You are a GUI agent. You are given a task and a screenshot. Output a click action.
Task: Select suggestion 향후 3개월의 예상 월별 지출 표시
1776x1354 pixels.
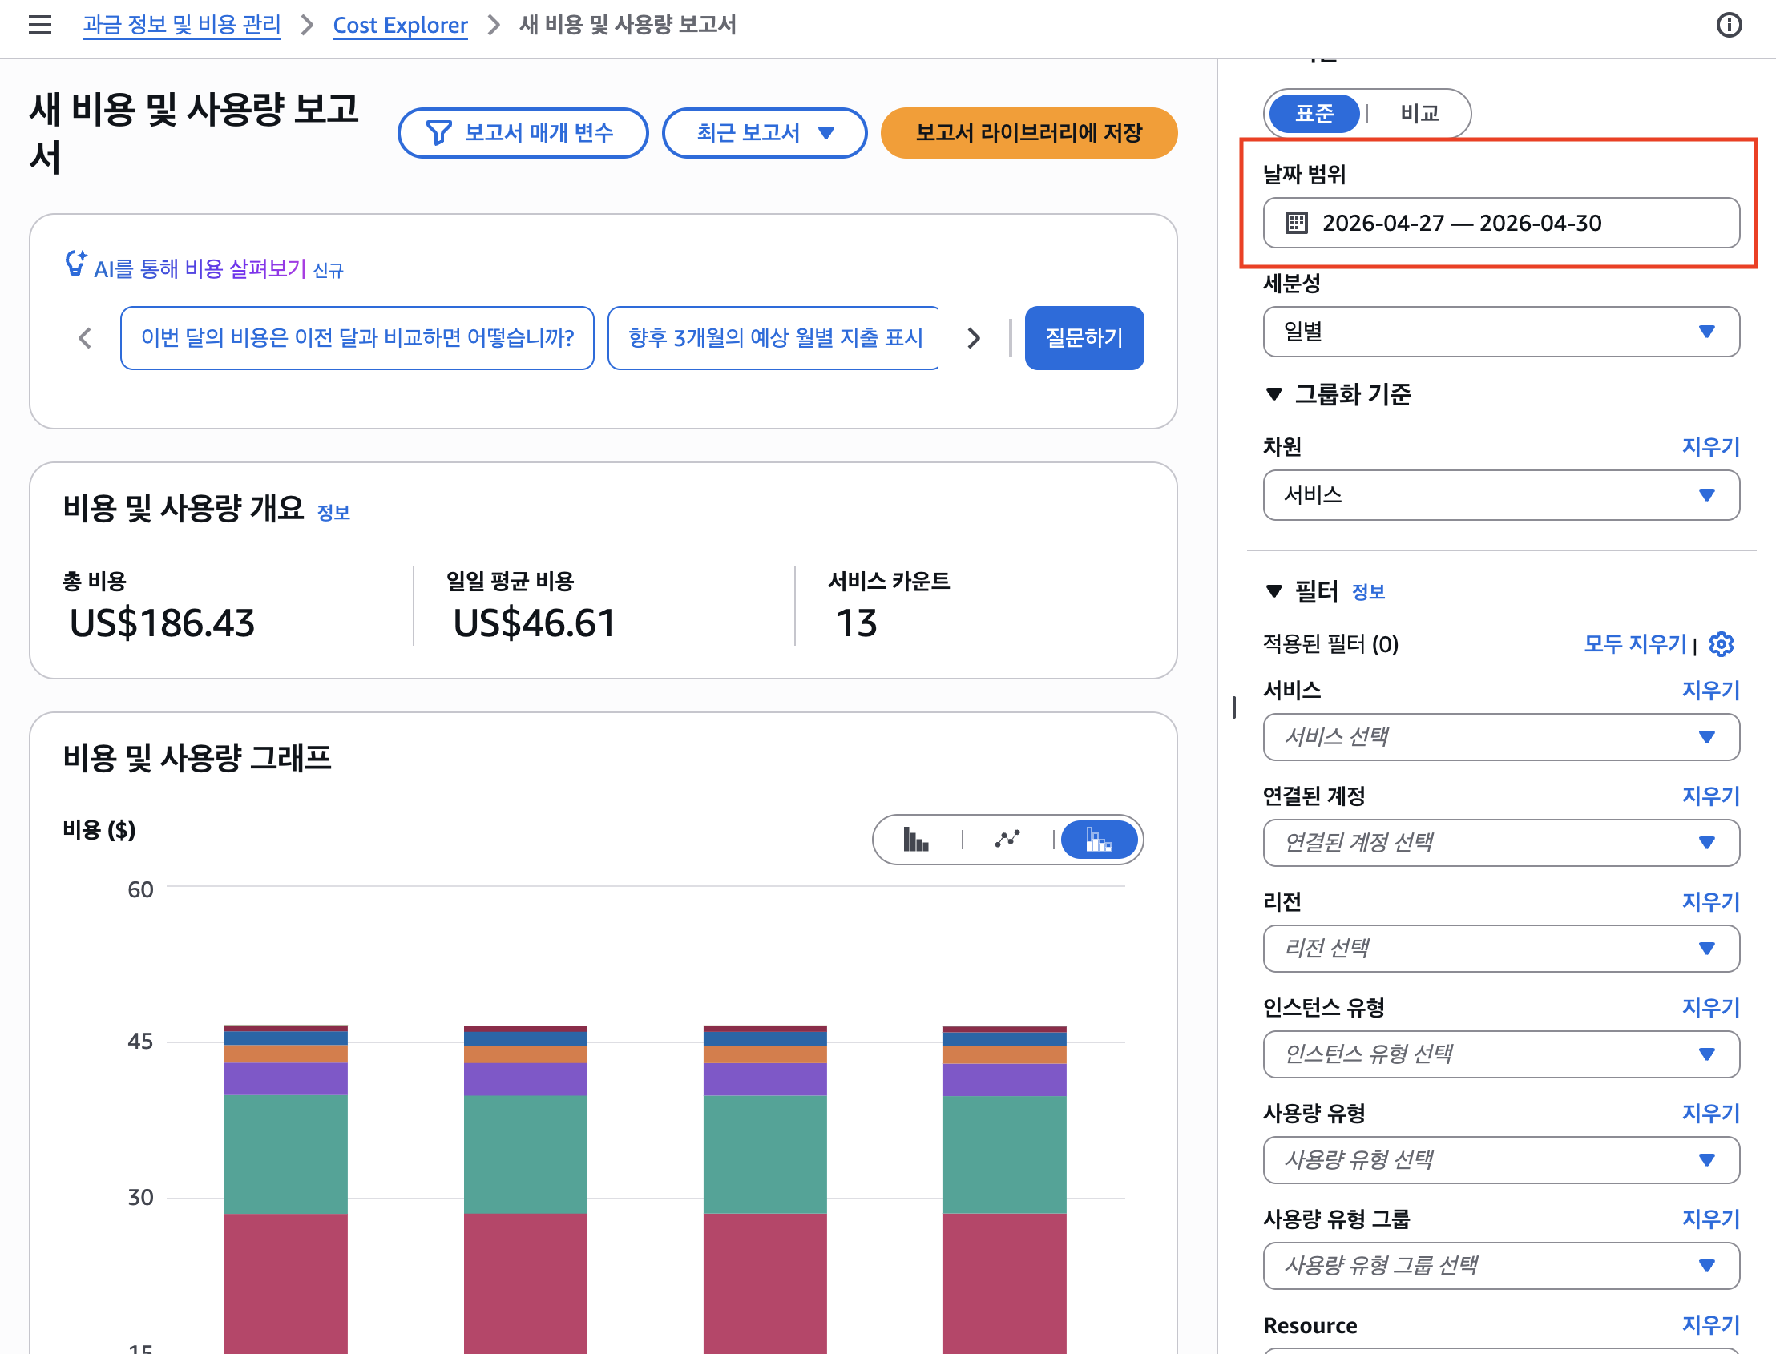coord(774,337)
